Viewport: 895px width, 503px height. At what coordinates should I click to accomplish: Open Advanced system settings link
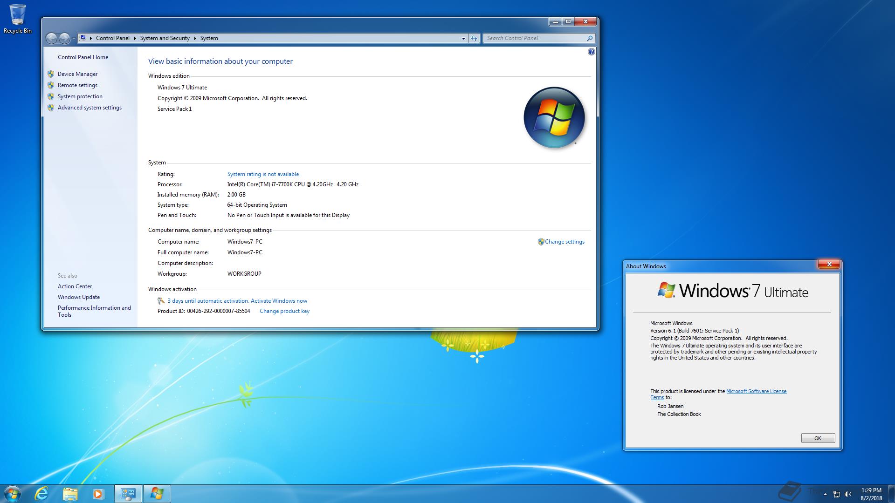click(x=89, y=108)
